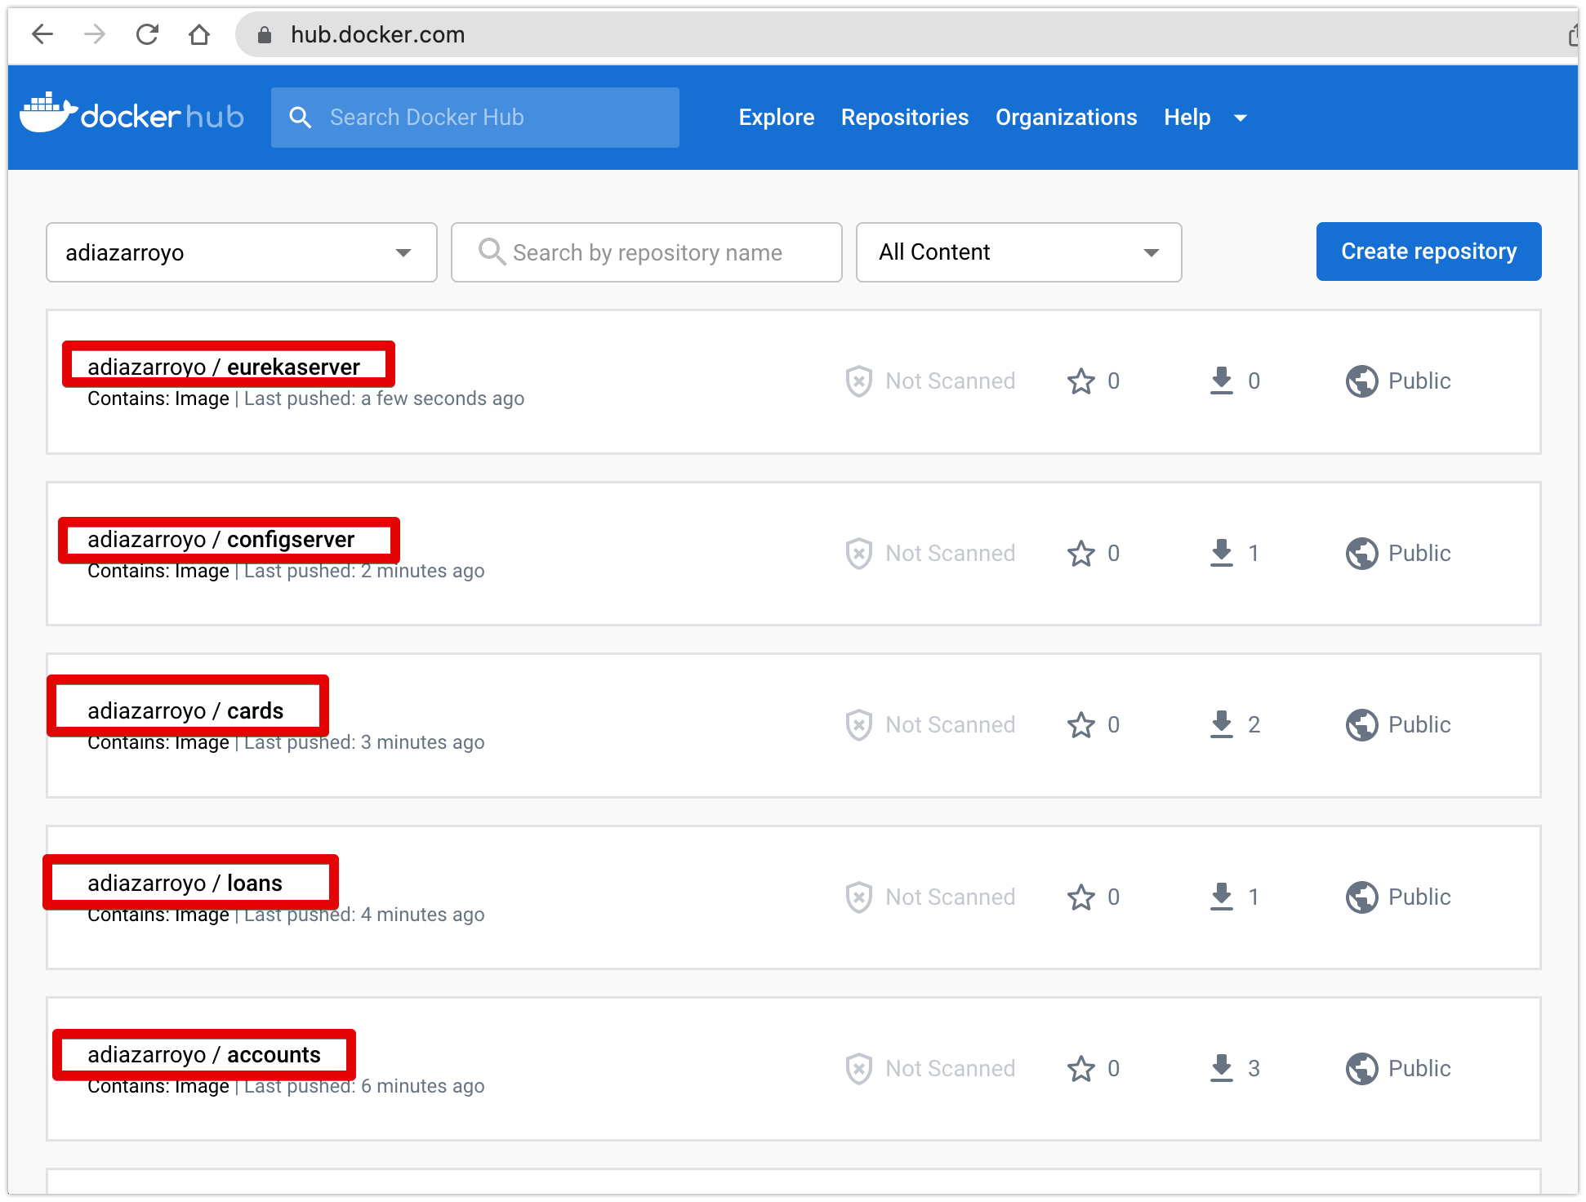The width and height of the screenshot is (1586, 1202).
Task: Click the Not Scanned shield icon for eurekaserver
Action: click(x=858, y=381)
